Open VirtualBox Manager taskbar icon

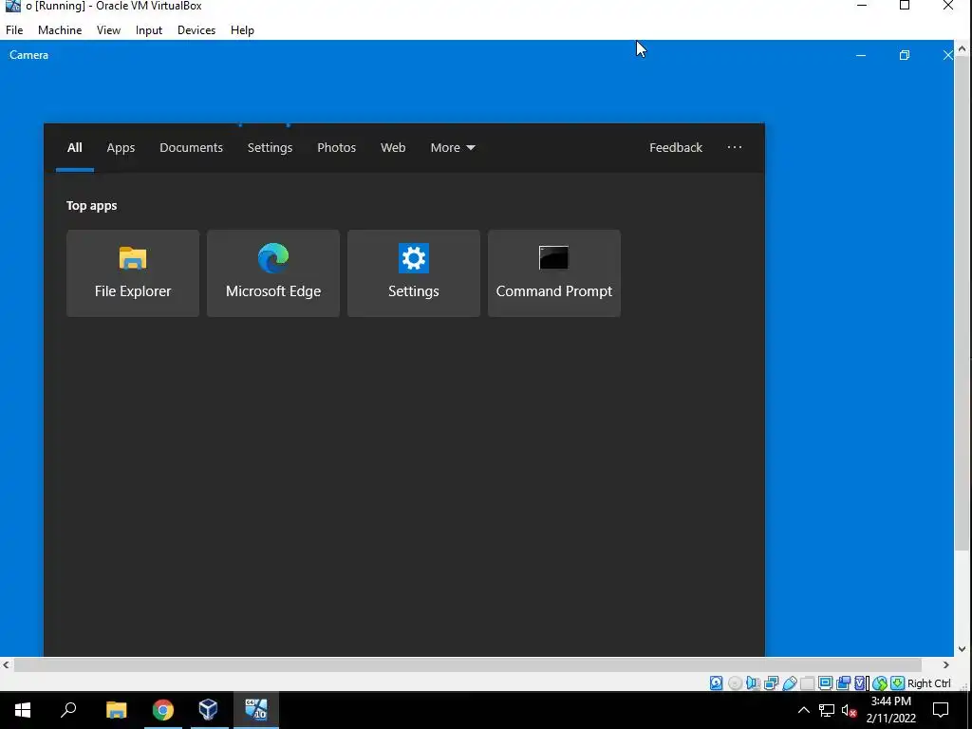click(208, 710)
